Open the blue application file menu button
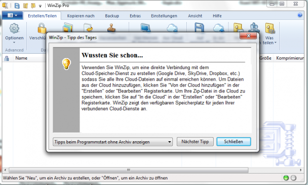The image size is (308, 185). pos(12,15)
